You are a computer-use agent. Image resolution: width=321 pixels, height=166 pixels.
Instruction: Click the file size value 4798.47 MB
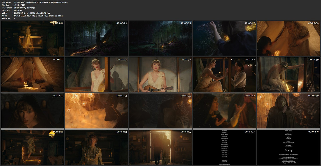[x=20, y=5]
